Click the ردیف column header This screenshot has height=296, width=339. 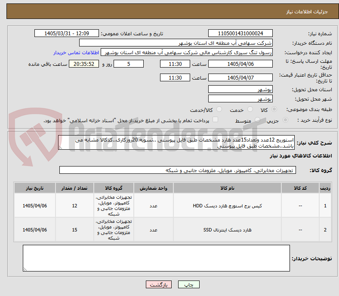click(x=325, y=188)
